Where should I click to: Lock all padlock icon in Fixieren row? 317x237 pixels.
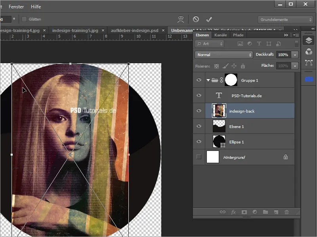coord(243,66)
